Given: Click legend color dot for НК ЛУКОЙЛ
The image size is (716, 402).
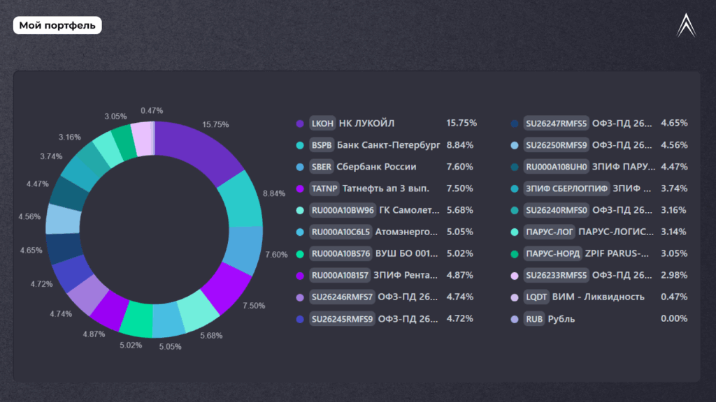Looking at the screenshot, I should [x=300, y=124].
